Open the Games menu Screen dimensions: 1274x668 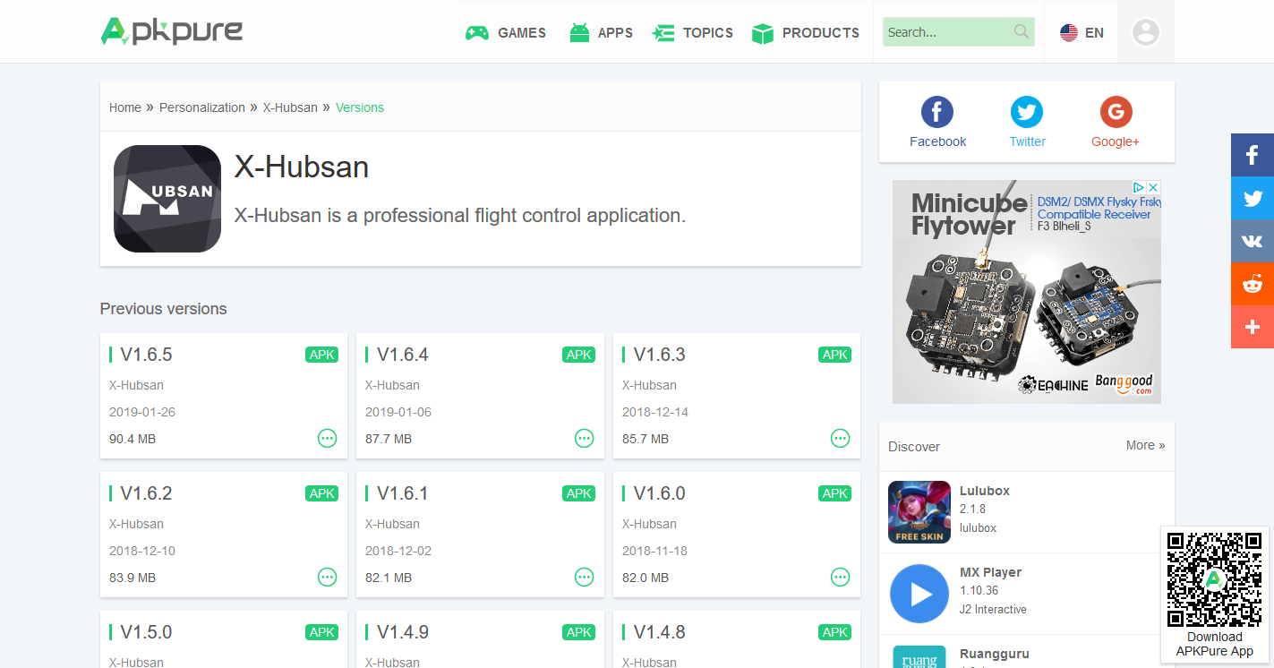click(x=506, y=33)
